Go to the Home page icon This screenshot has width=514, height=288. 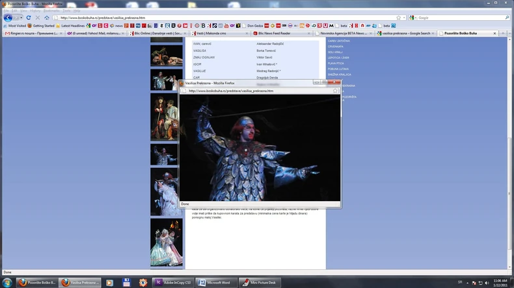point(46,18)
